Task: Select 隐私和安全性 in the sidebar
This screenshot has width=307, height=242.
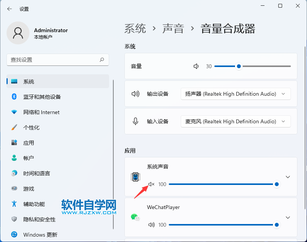Action: 40,219
